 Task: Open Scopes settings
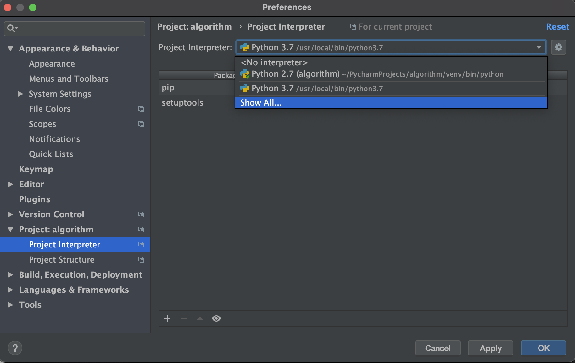pos(42,124)
